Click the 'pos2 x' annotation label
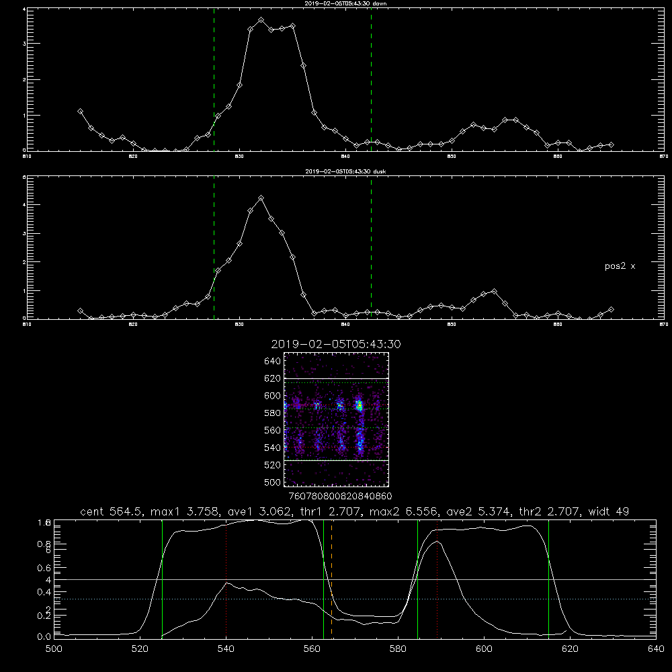Image resolution: width=672 pixels, height=672 pixels. coord(620,266)
